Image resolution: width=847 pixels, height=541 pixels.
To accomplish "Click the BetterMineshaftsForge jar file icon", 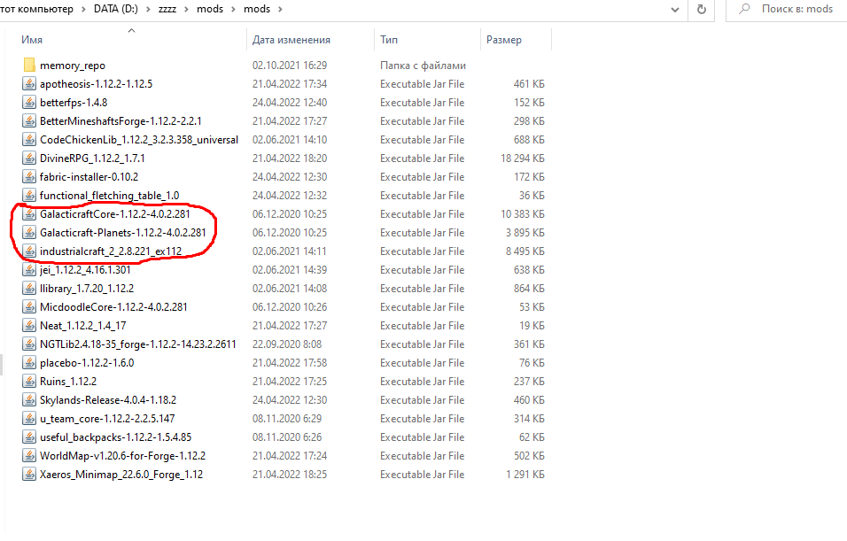I will (29, 121).
